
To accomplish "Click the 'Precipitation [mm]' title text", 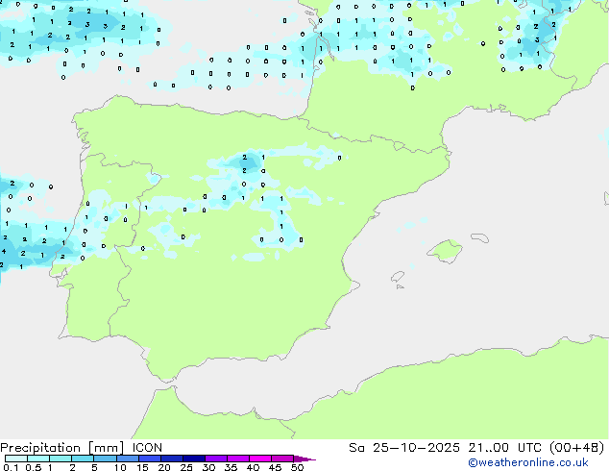I will pos(62,448).
